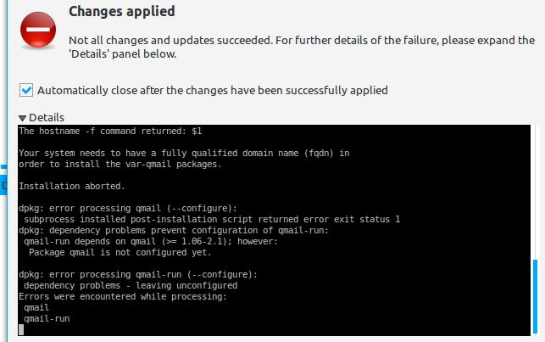Click the 'fully qualified domain name' line
545x342 pixels.
point(184,153)
